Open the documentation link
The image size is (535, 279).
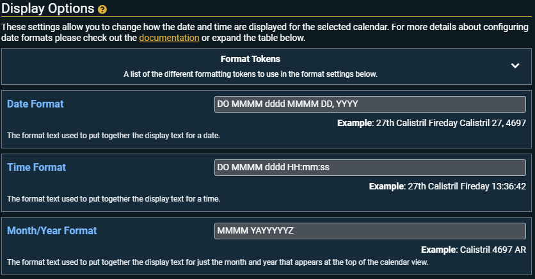pos(169,38)
